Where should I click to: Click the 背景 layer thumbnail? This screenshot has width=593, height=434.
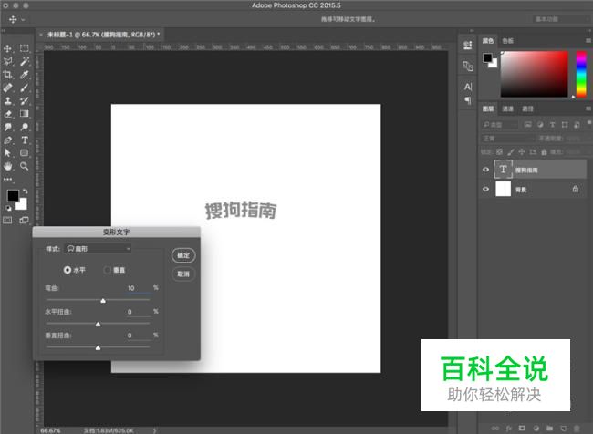[x=503, y=189]
